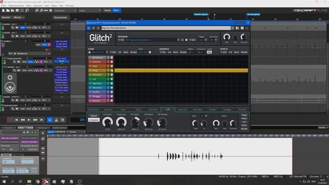This screenshot has width=329, height=185.
Task: Open the plugin preset folder icon in Glitch2 window
Action: pyautogui.click(x=237, y=28)
